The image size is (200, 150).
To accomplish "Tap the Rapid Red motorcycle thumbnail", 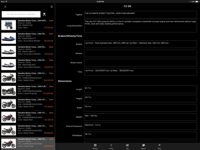I will (9, 117).
